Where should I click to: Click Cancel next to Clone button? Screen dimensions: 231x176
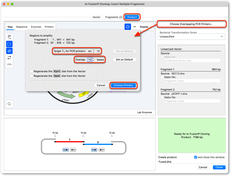pos(203,167)
